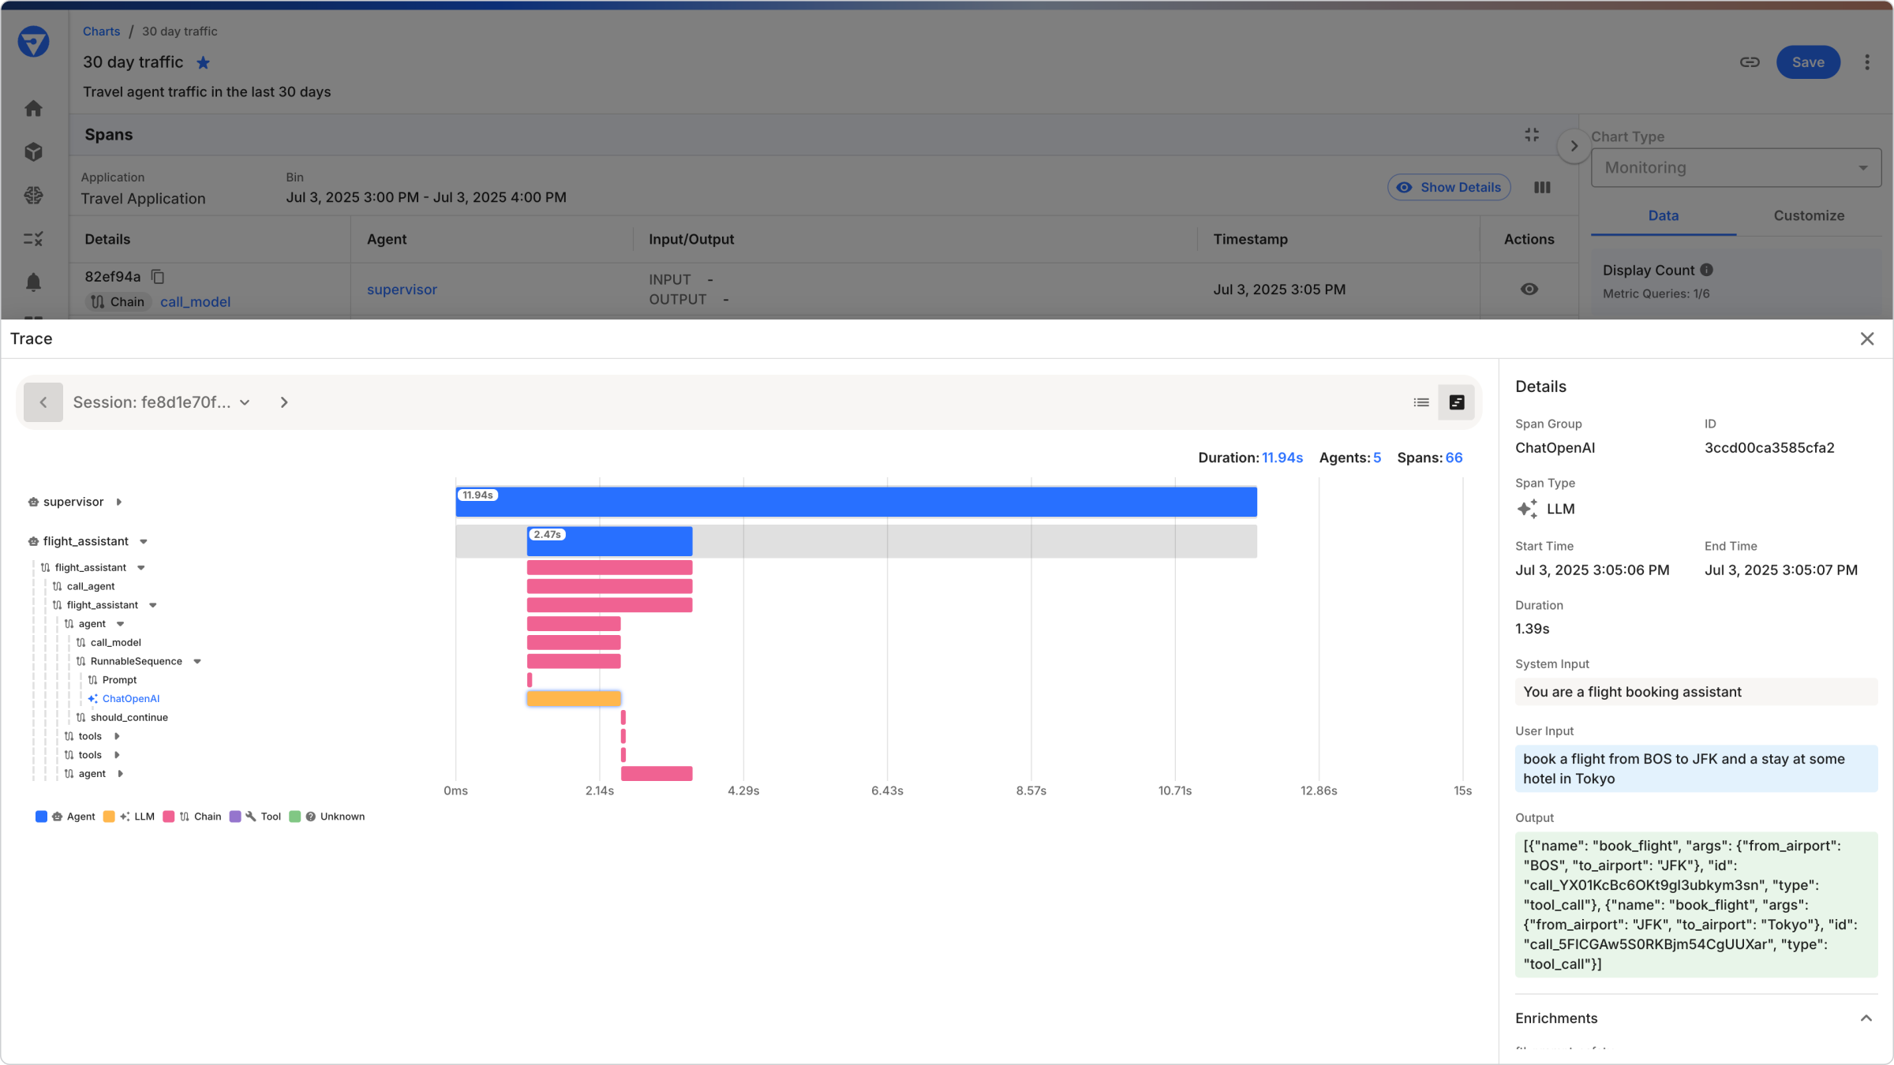This screenshot has height=1065, width=1894.
Task: Click the columns layout icon
Action: (x=1542, y=187)
